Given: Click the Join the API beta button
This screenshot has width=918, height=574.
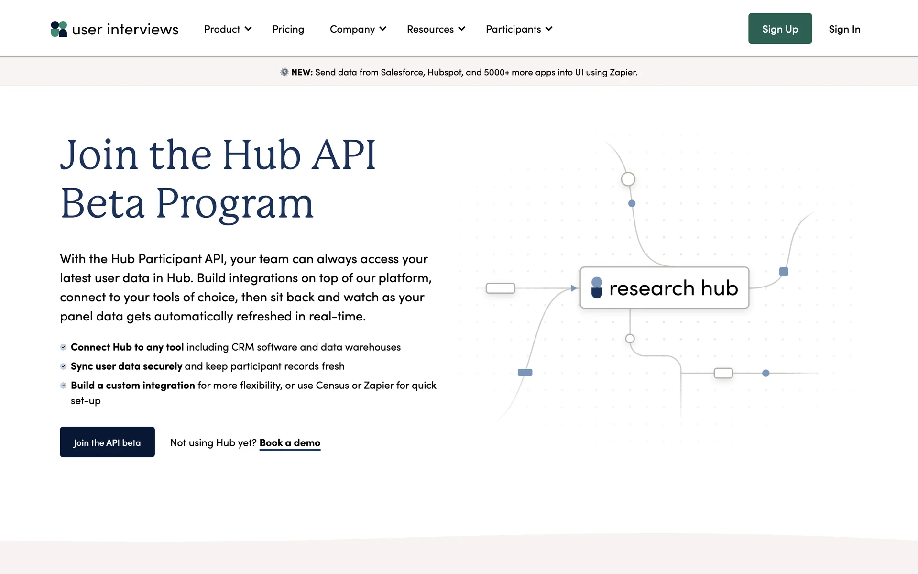Looking at the screenshot, I should coord(107,442).
